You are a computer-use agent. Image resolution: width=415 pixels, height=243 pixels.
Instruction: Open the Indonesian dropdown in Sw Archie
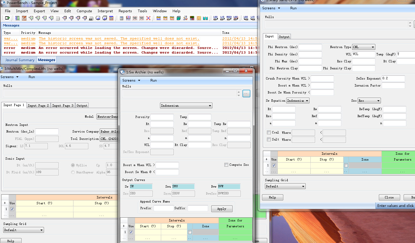(x=186, y=105)
